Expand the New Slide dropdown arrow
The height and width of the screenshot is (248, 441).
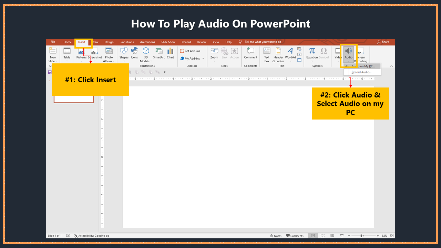tap(56, 61)
